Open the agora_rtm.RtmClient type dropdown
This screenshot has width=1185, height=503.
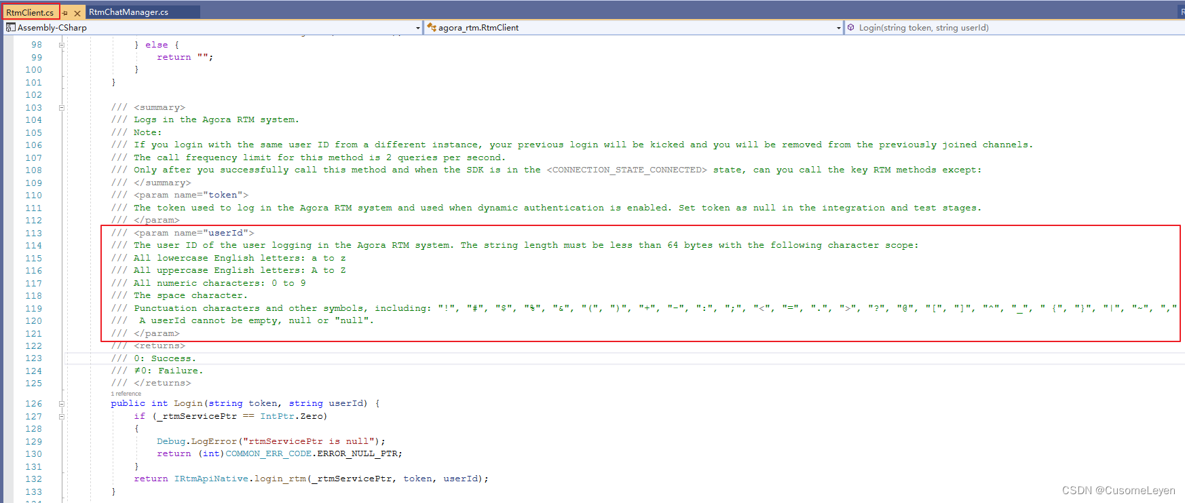pyautogui.click(x=634, y=28)
